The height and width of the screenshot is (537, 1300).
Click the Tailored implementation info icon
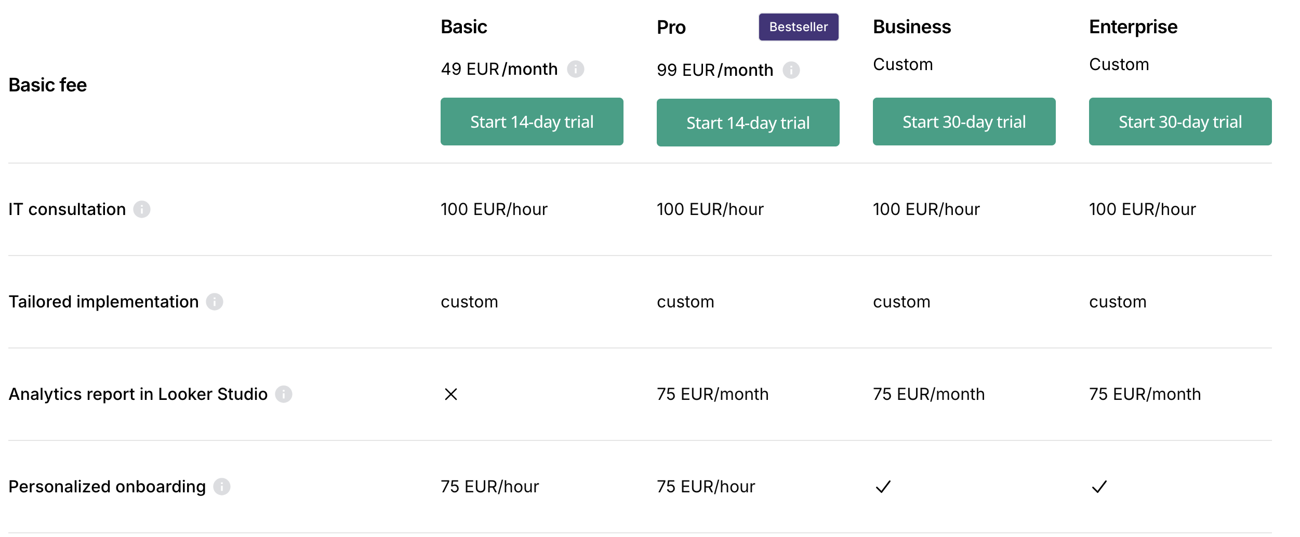pyautogui.click(x=215, y=302)
